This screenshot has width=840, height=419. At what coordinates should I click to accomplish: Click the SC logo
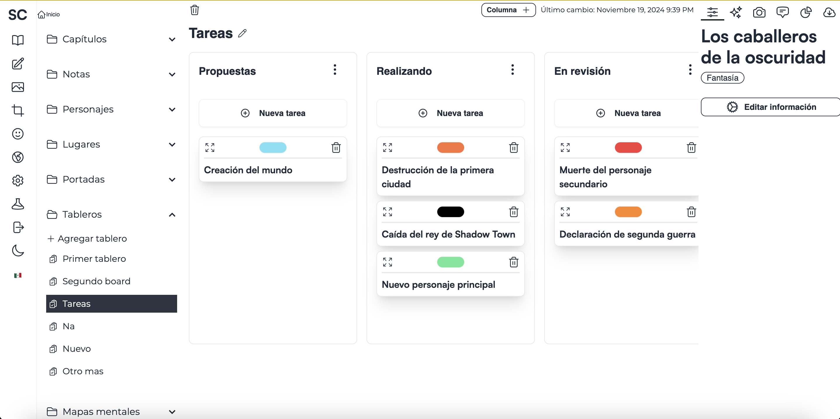coord(18,15)
